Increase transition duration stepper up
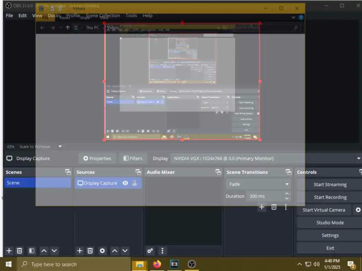 click(287, 194)
